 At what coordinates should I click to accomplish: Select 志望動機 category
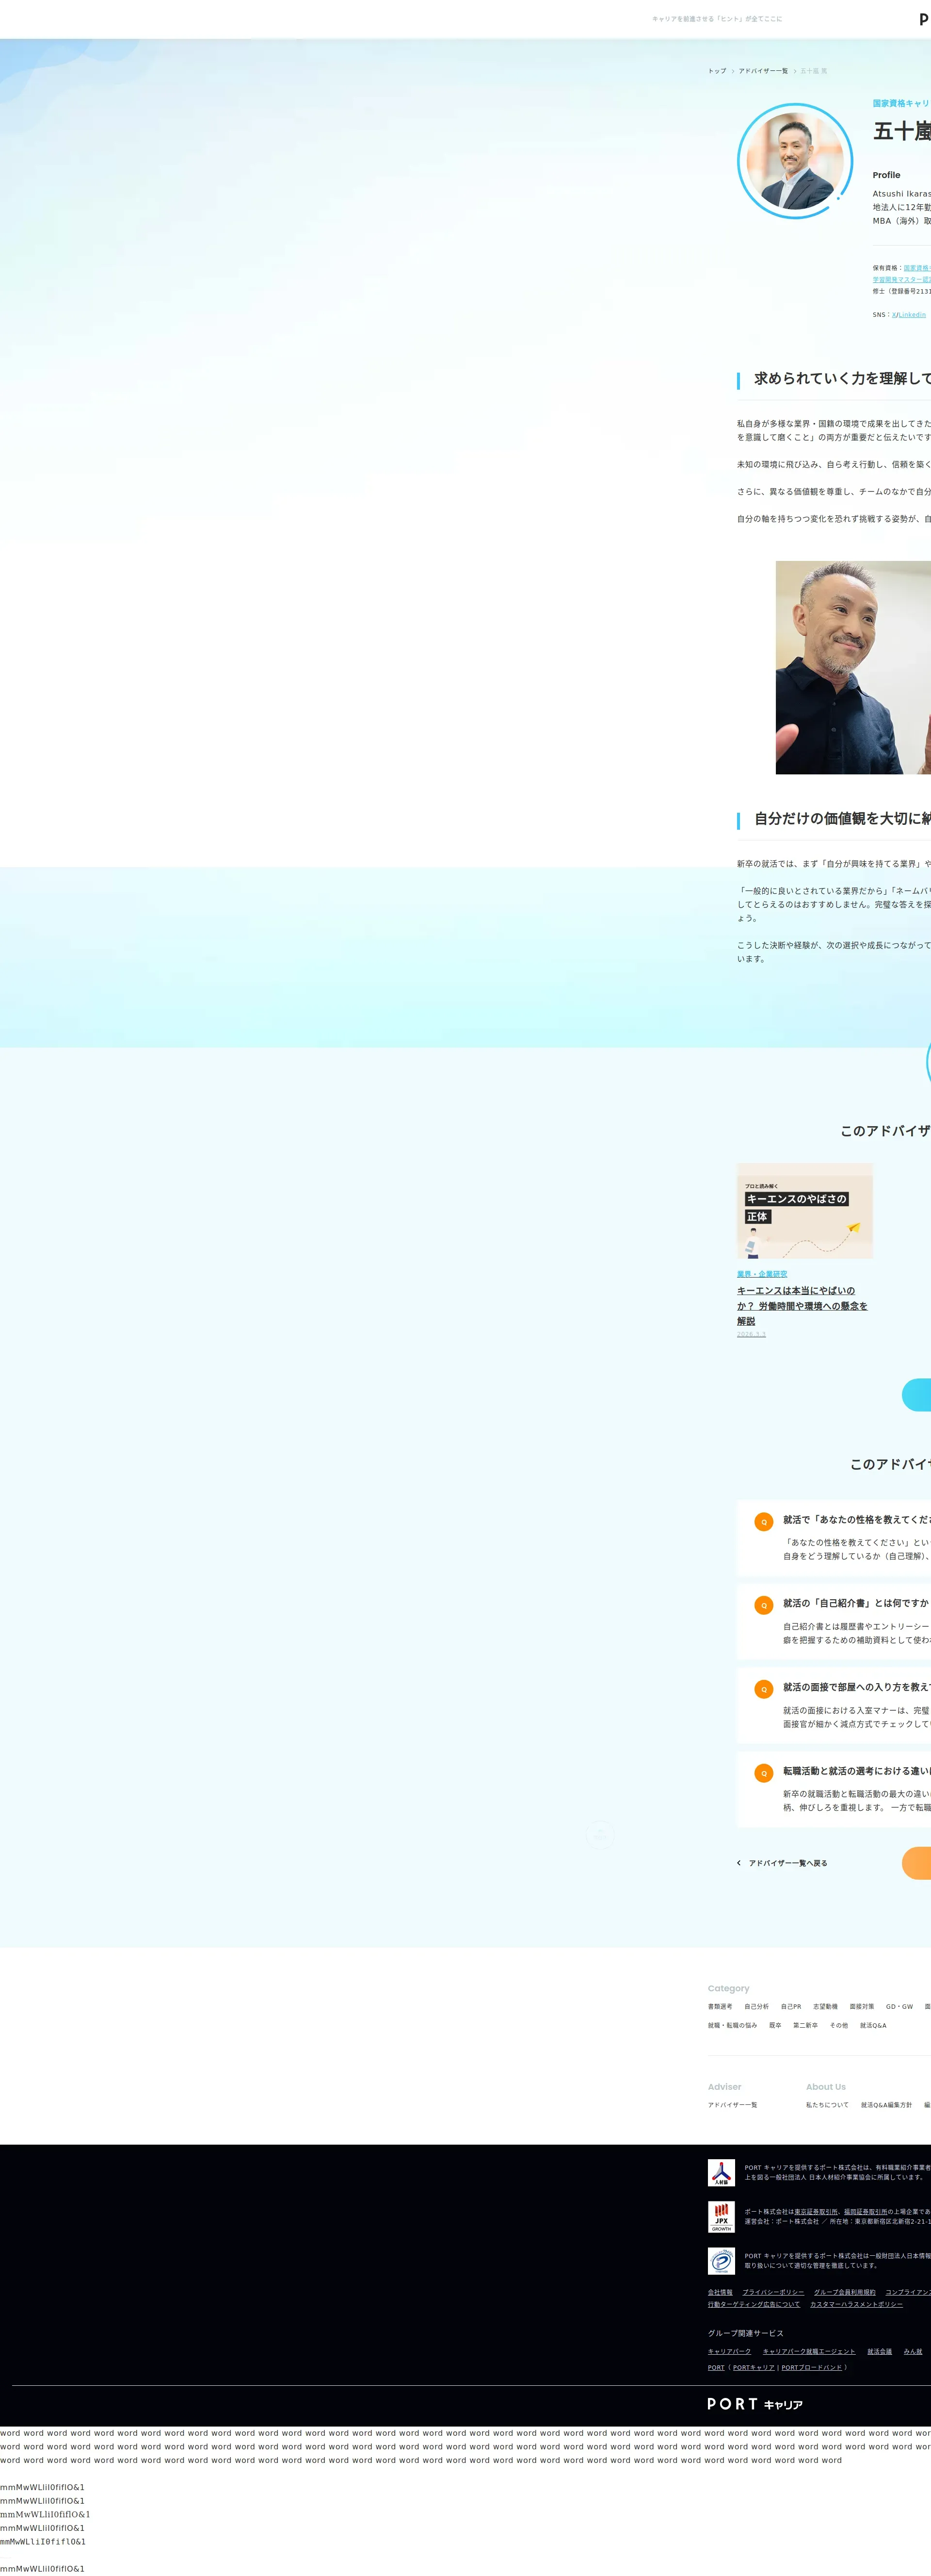tap(825, 2006)
